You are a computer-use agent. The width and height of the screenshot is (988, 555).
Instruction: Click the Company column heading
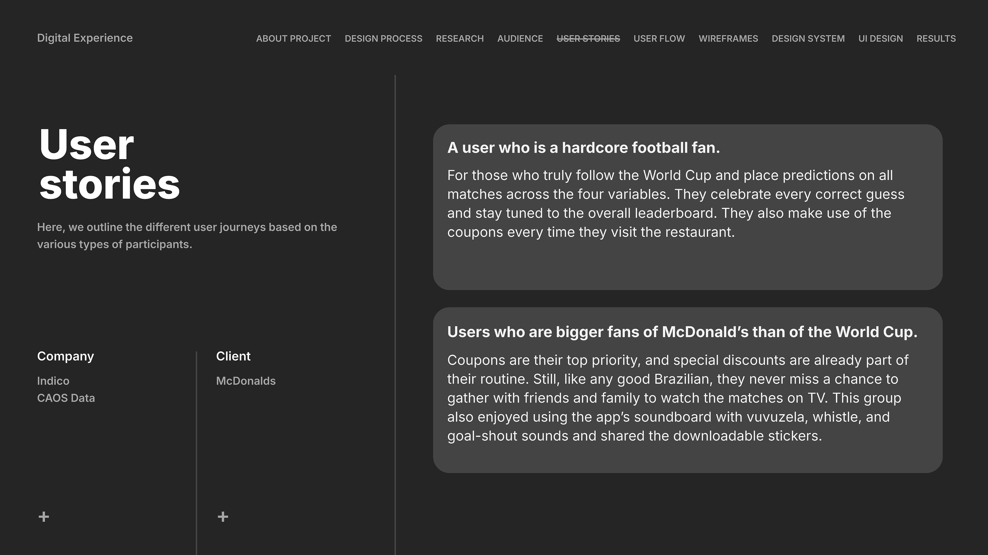pyautogui.click(x=66, y=356)
